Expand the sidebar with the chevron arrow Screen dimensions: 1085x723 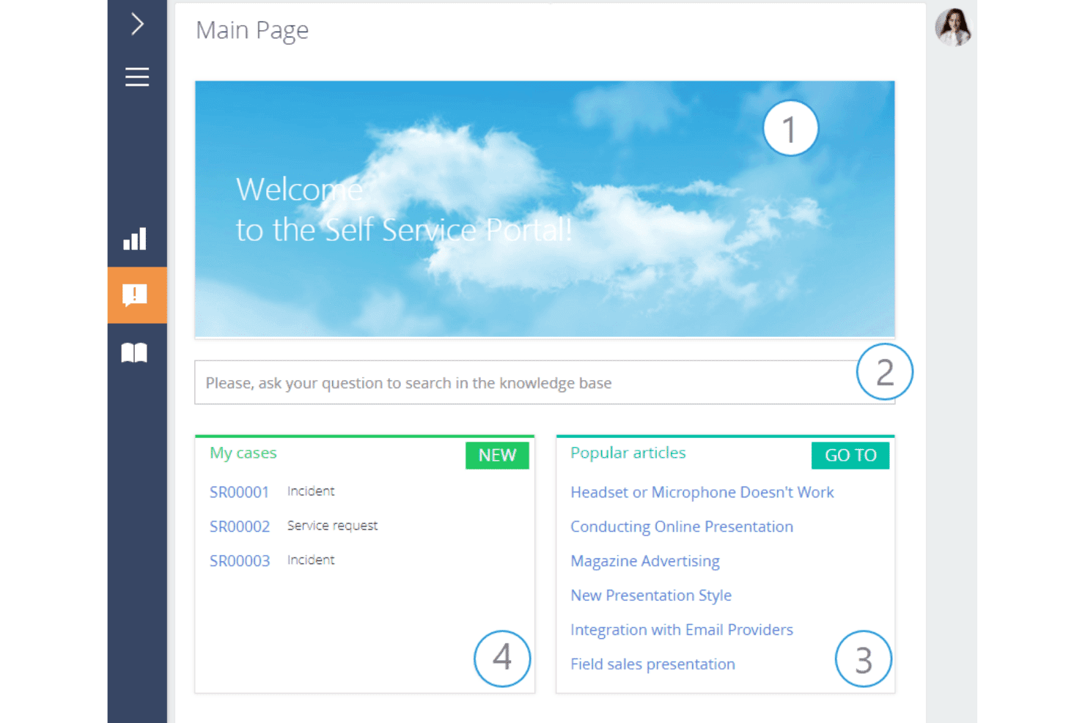tap(137, 24)
